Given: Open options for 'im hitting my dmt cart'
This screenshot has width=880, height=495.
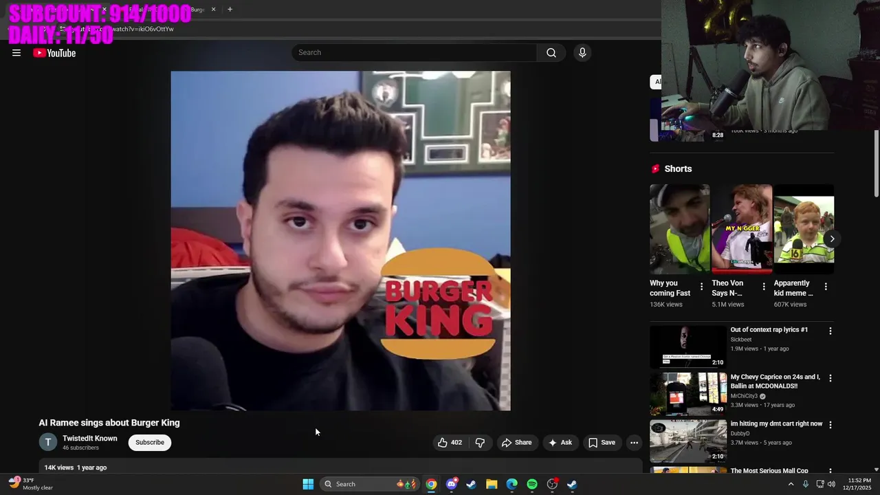Looking at the screenshot, I should click(x=830, y=425).
